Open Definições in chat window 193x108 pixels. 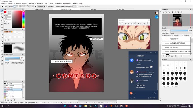click(x=152, y=98)
